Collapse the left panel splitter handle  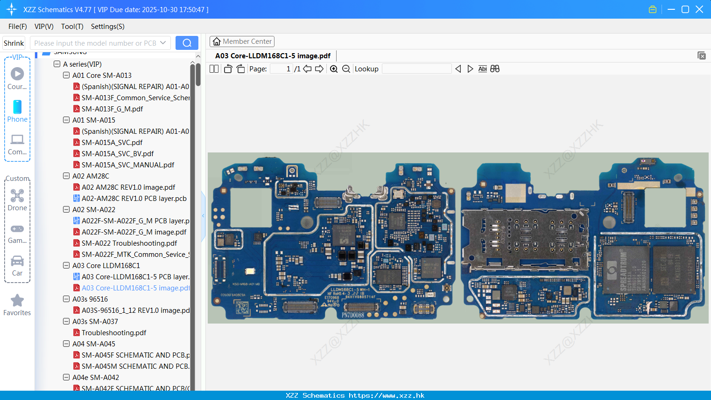(x=203, y=216)
